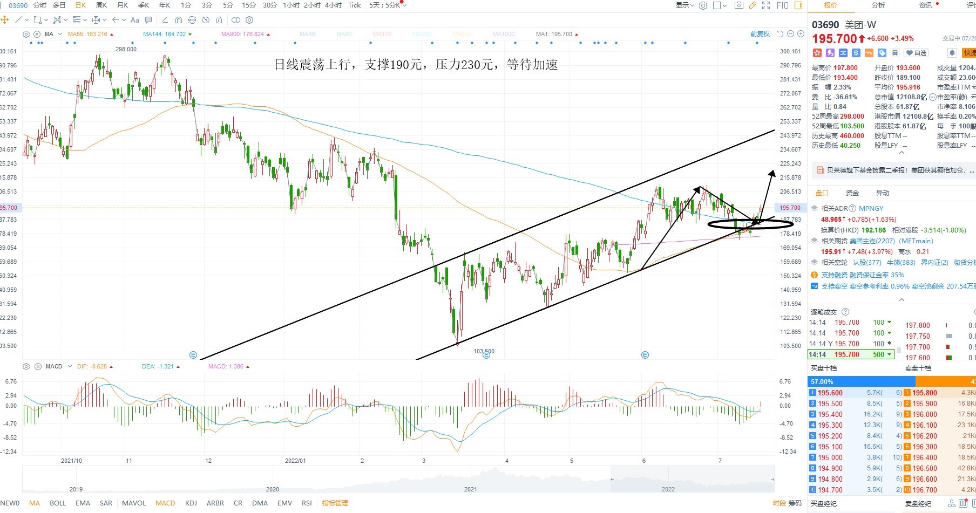Delete drawings with the trash icon
976x513 pixels.
(219, 20)
